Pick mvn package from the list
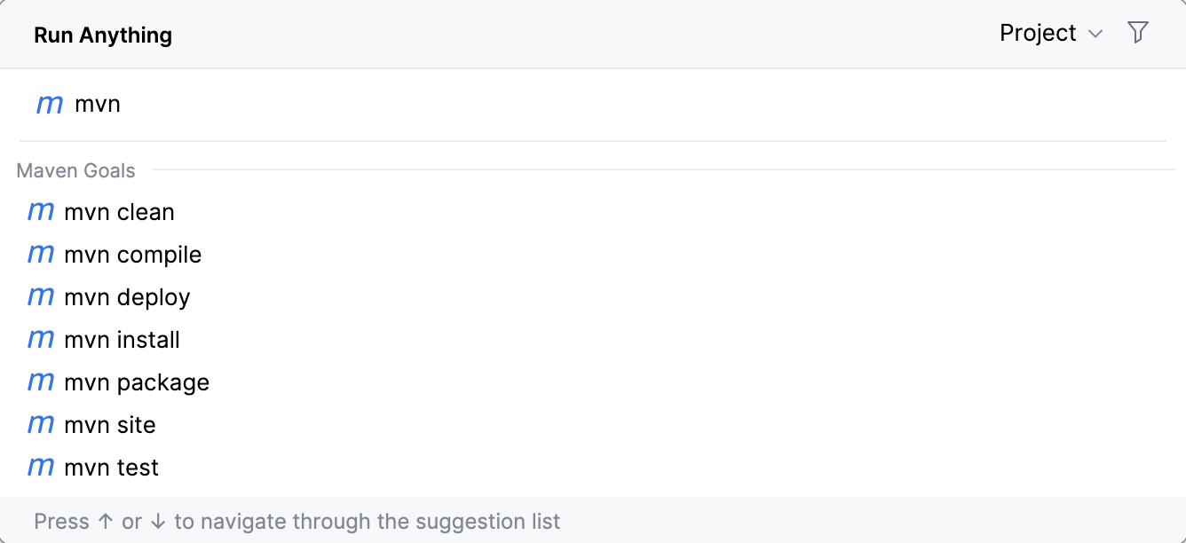Viewport: 1186px width, 543px height. pyautogui.click(x=137, y=382)
